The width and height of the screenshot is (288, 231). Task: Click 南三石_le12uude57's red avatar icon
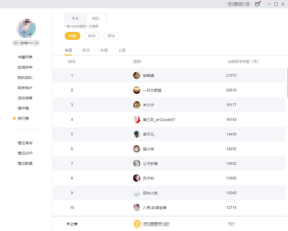(x=137, y=119)
